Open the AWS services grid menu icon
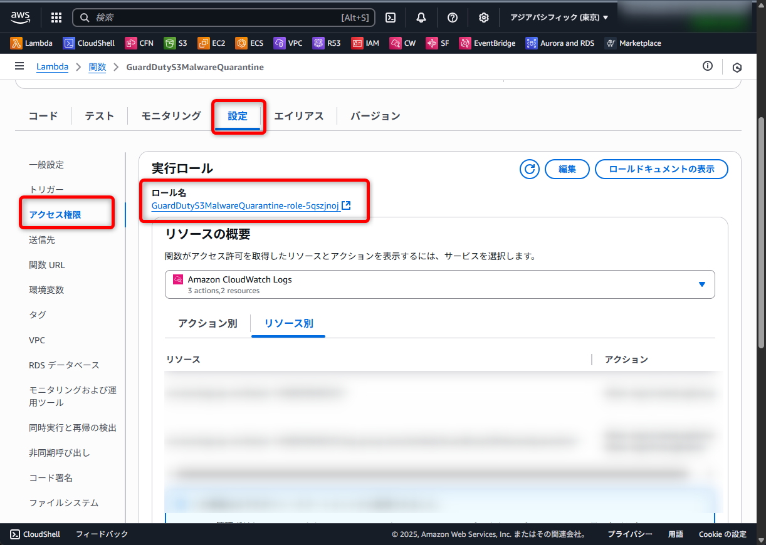This screenshot has width=766, height=545. click(56, 18)
